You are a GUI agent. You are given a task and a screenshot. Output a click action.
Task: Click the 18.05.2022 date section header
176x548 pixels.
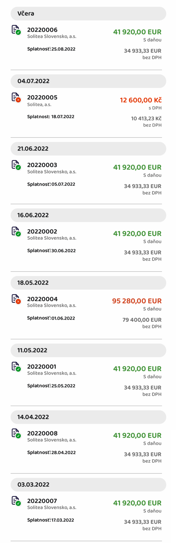pos(88,283)
